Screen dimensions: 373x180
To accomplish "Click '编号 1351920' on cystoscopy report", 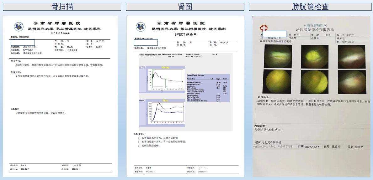I will tap(345, 35).
